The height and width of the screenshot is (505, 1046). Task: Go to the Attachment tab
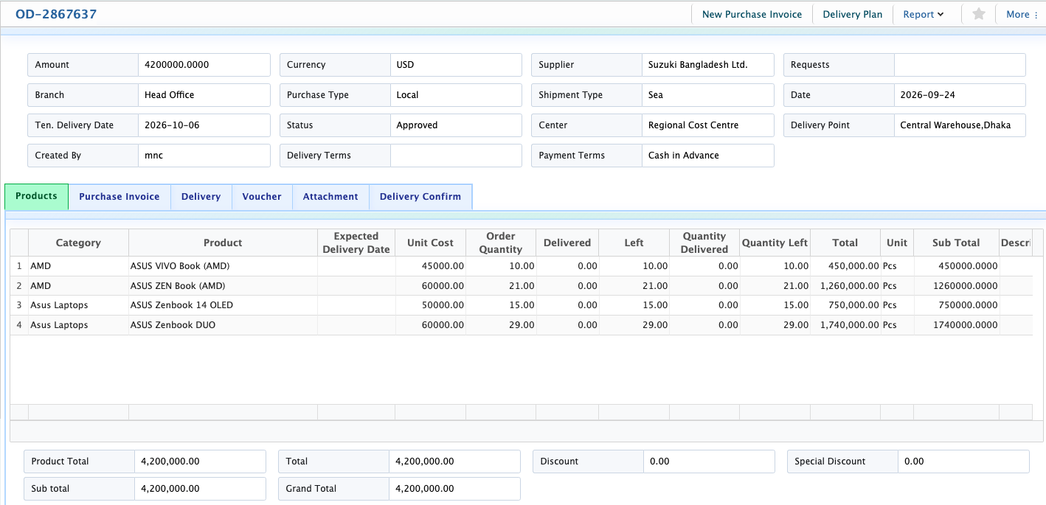click(x=330, y=197)
